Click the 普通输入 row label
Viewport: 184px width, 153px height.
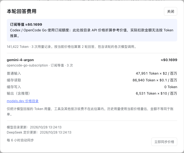pyautogui.click(x=14, y=74)
